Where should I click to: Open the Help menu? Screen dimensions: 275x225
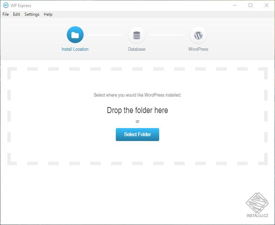(48, 14)
